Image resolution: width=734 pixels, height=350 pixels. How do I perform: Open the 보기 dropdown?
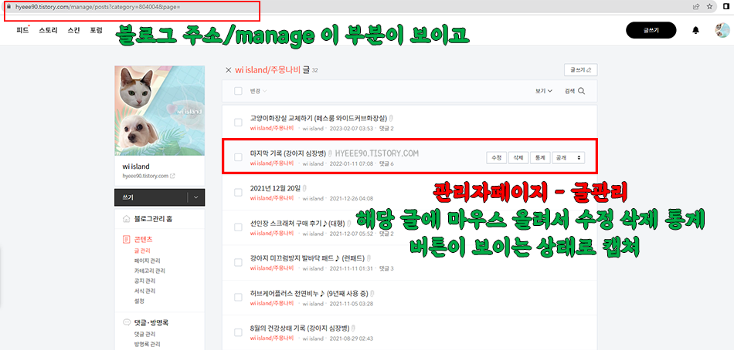click(x=544, y=91)
